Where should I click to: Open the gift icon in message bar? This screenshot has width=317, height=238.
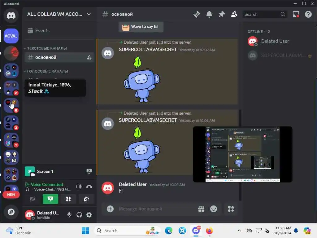pyautogui.click(x=201, y=209)
